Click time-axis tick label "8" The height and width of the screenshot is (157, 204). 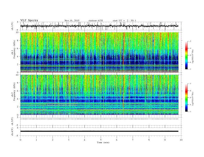pos(149,140)
